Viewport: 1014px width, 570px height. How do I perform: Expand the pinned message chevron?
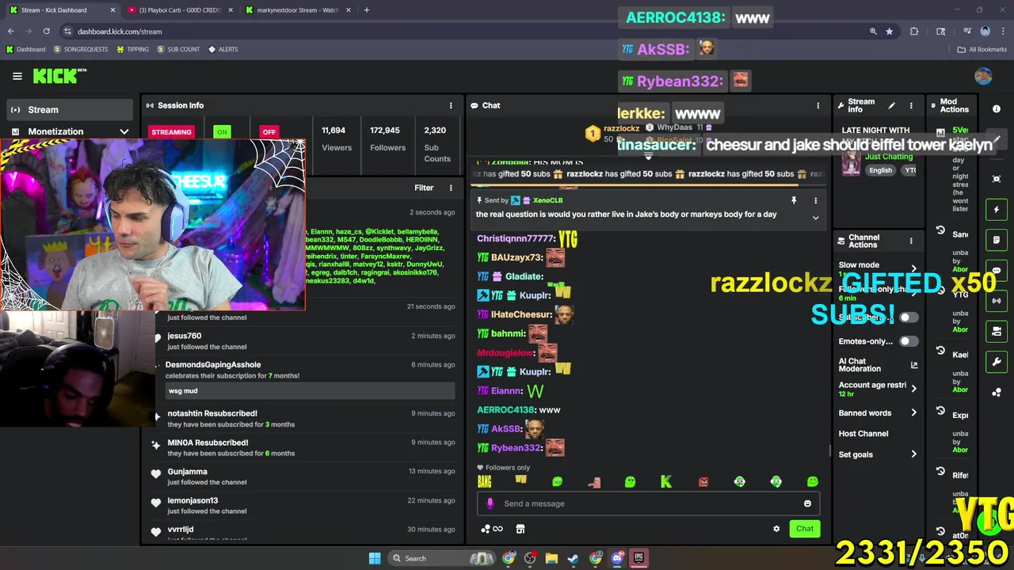pyautogui.click(x=815, y=218)
